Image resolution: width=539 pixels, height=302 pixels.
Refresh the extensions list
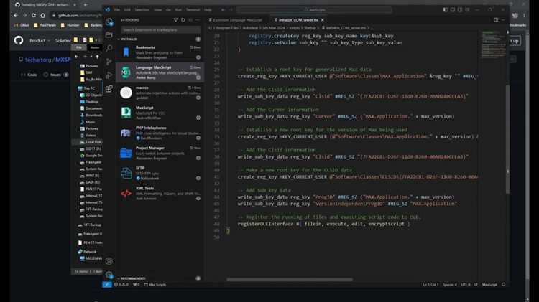(183, 20)
